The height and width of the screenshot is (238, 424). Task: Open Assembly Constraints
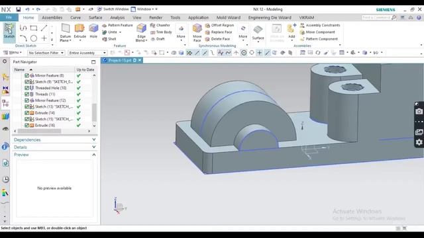[x=320, y=25]
